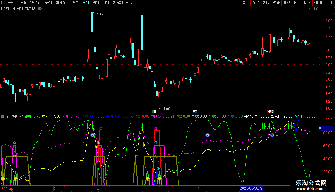This screenshot has width=335, height=192.
Task: Switch to the 周线 weekly tab
Action: pyautogui.click(x=96, y=3)
